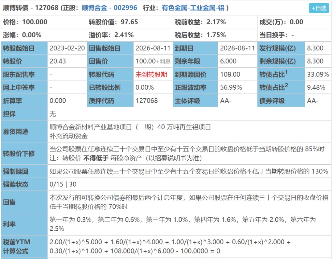
Task: Click the 补充流动资金 line
Action: click(68, 136)
